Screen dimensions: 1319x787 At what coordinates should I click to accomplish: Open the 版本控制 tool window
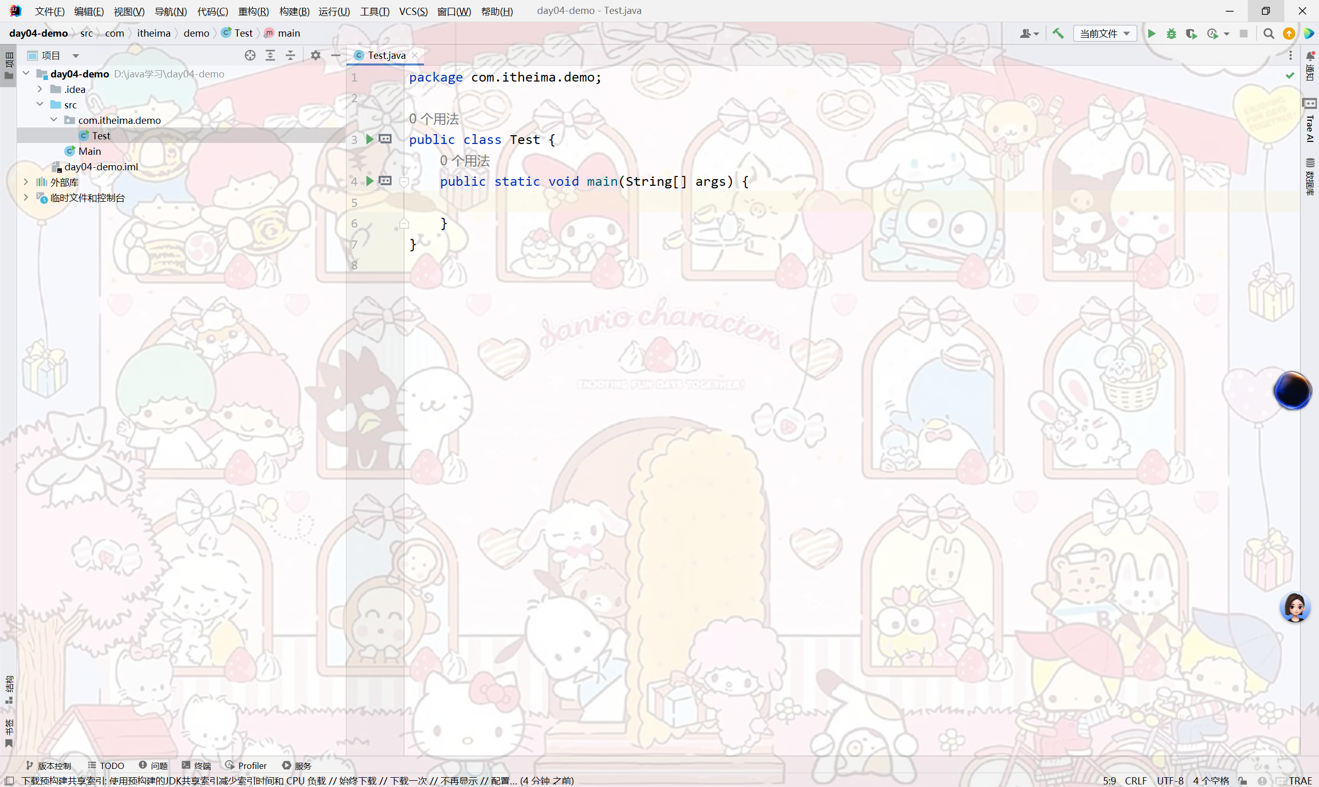[x=48, y=765]
